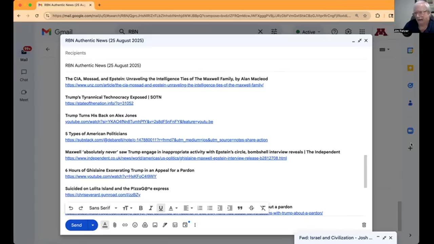Open Google Calendar side panel
Image resolution: width=434 pixels, height=244 pixels.
410,50
